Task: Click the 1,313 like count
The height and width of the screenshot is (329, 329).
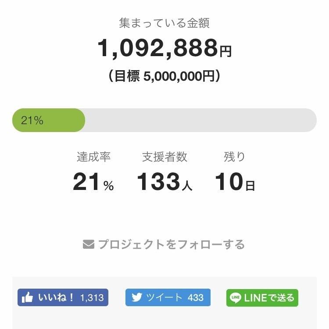Action: (x=92, y=298)
